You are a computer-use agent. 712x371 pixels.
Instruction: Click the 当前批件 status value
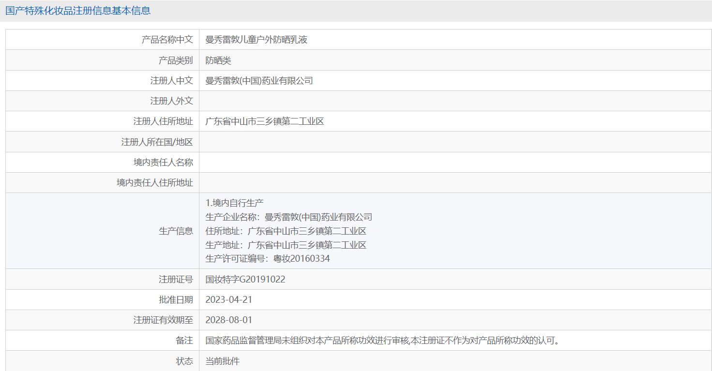[222, 361]
